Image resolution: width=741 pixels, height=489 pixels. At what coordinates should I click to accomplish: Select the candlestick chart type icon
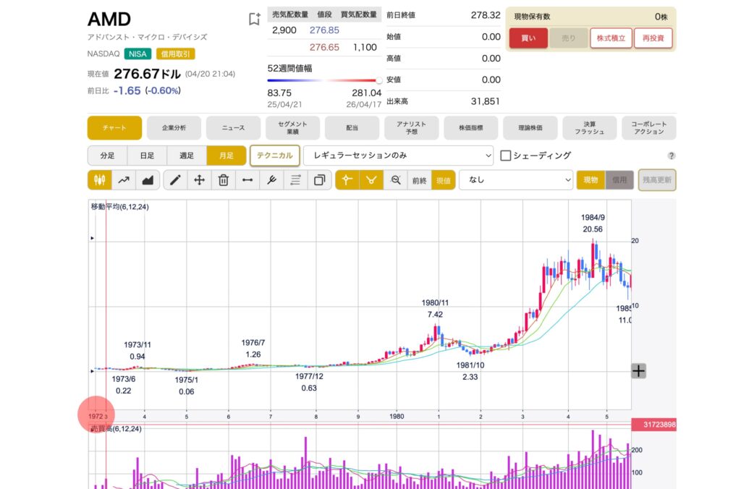click(100, 180)
